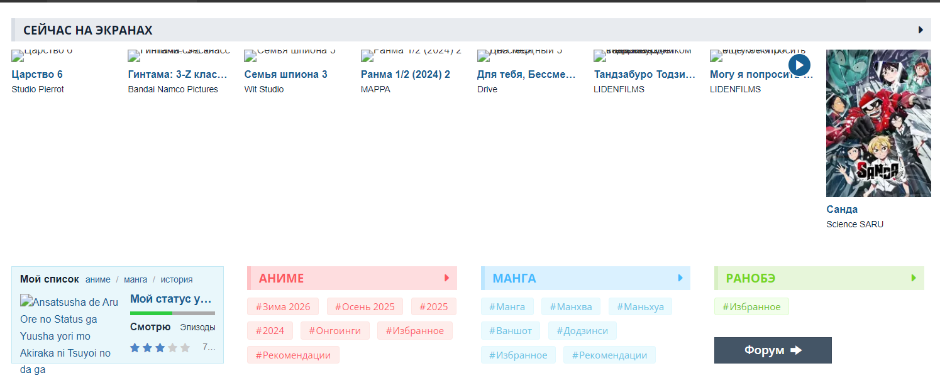Click the Ранобэ header arrow icon
The height and width of the screenshot is (383, 940).
pos(914,278)
